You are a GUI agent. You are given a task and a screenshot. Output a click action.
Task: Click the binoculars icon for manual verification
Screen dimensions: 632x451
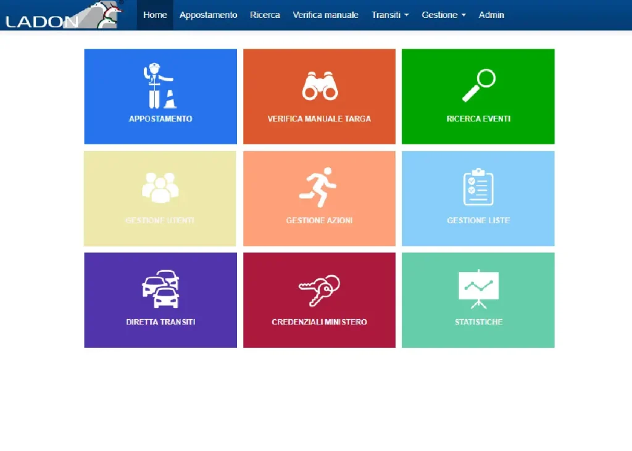click(320, 86)
